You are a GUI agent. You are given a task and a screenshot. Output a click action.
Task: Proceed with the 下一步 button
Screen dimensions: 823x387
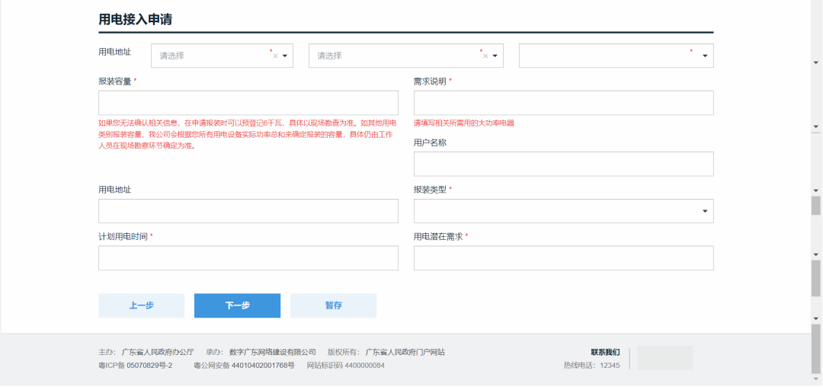click(x=237, y=305)
